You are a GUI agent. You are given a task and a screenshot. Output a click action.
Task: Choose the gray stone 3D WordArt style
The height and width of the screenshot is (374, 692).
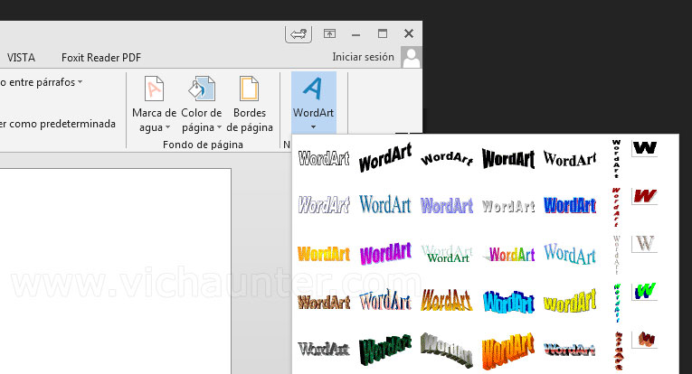pyautogui.click(x=447, y=351)
